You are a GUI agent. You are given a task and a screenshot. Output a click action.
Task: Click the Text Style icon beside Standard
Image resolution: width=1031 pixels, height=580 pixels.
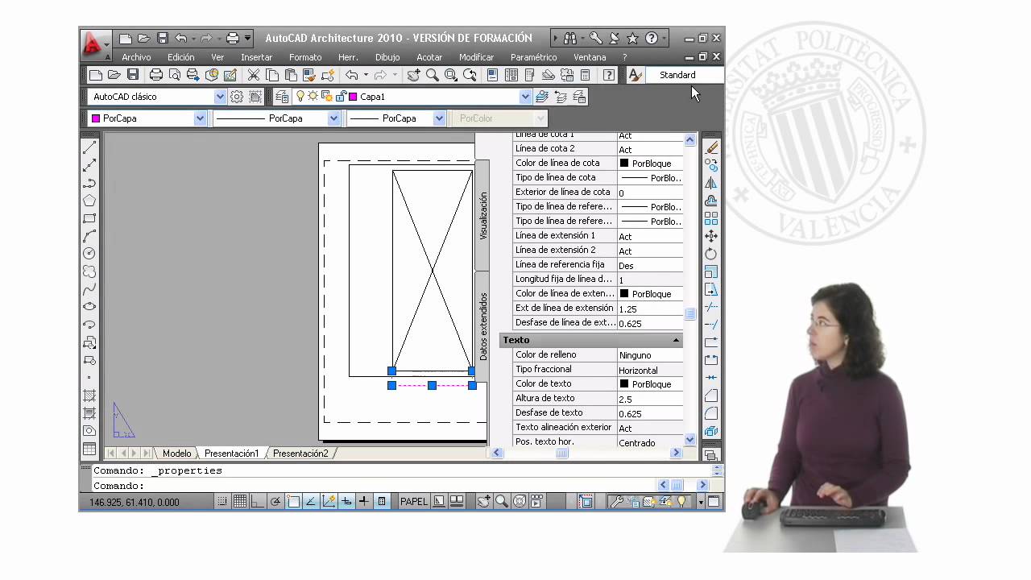[x=635, y=75]
